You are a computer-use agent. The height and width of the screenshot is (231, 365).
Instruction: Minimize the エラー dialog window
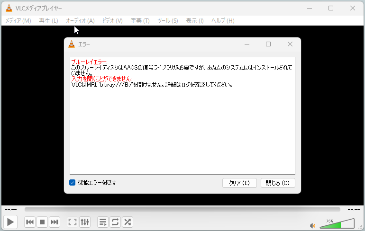tap(247, 44)
